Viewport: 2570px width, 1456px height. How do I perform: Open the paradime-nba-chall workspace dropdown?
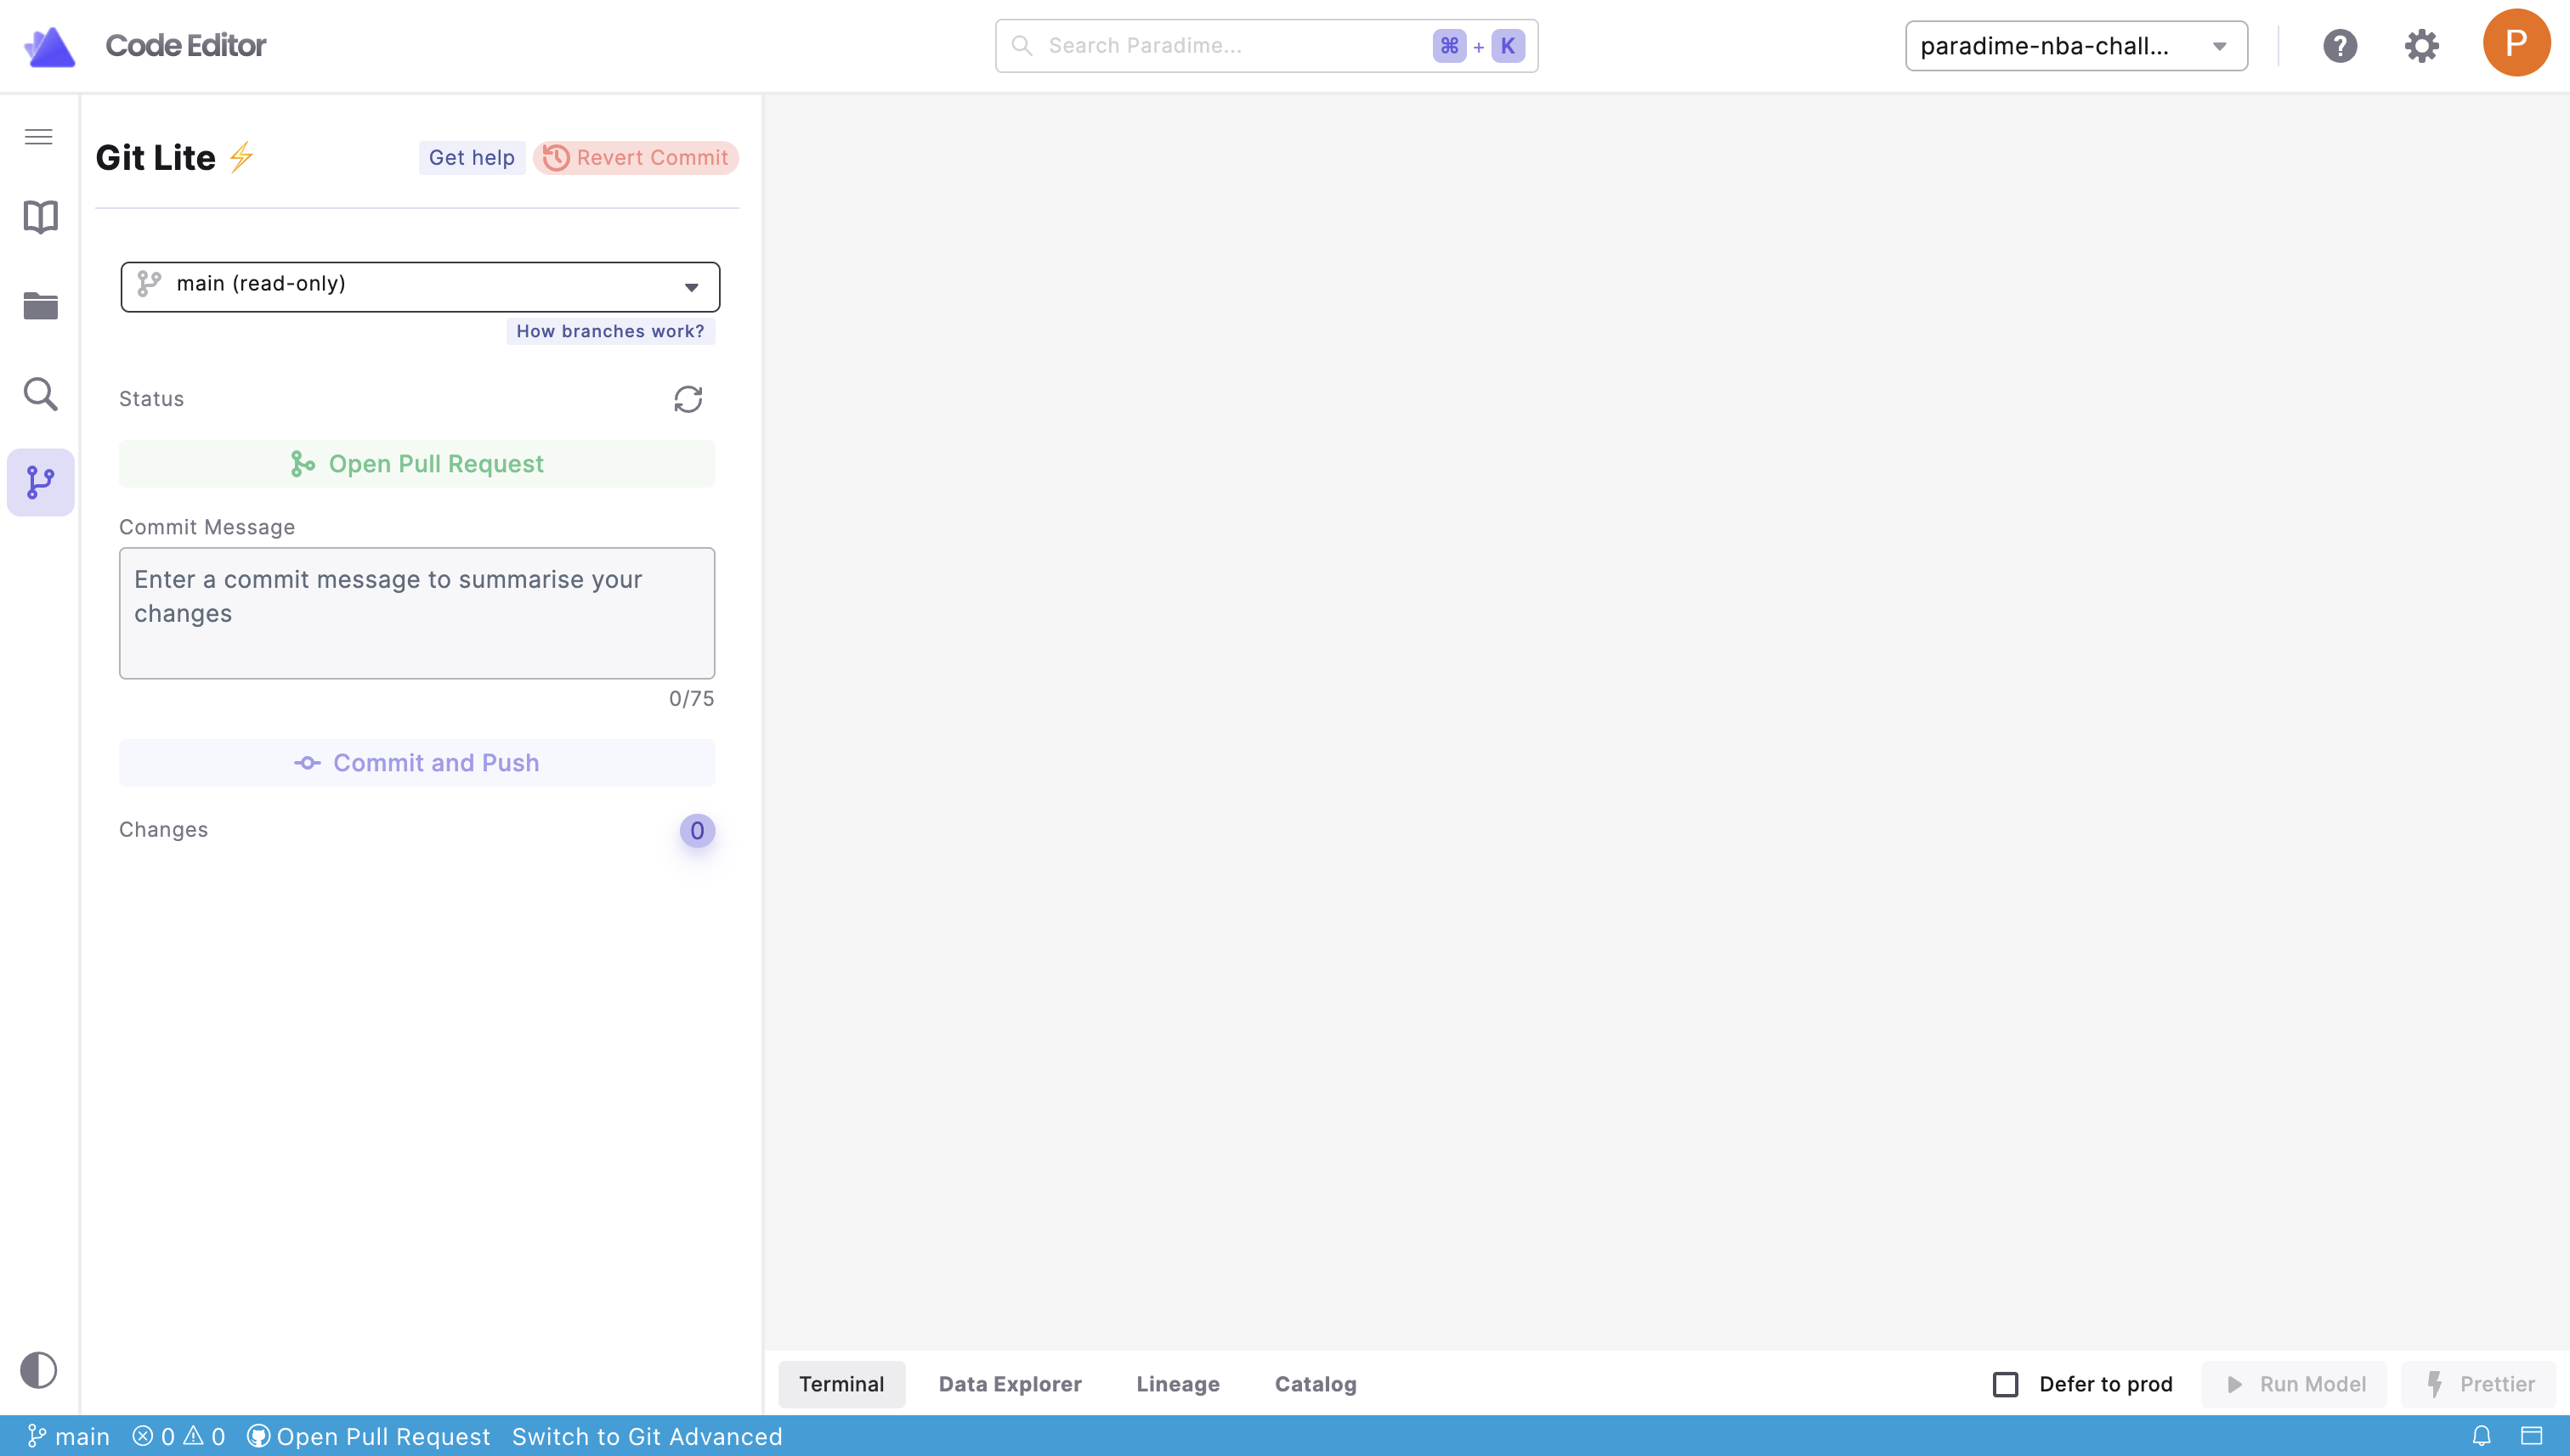coord(2076,46)
